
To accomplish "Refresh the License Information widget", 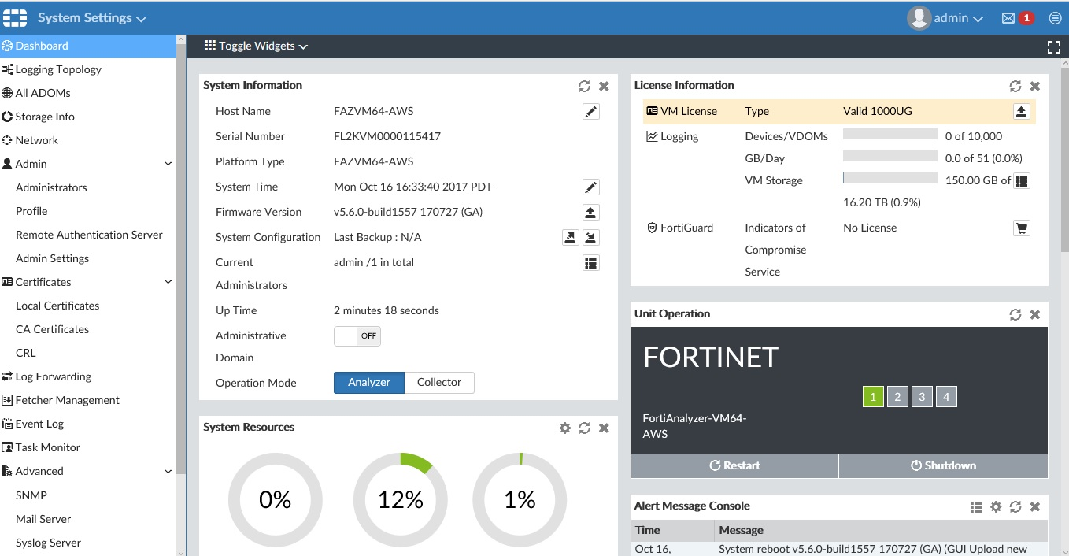I will coord(1015,86).
